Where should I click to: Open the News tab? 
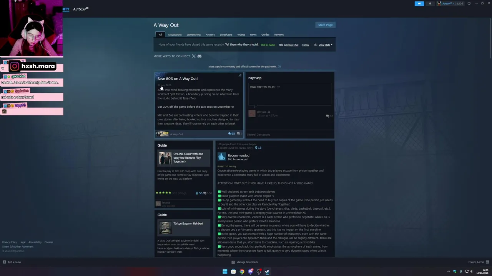(x=253, y=34)
